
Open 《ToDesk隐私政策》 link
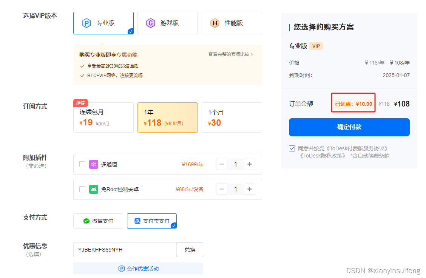click(323, 156)
